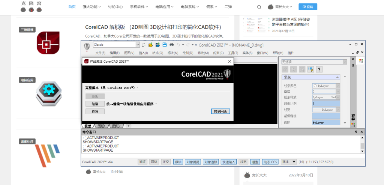Open the 修改(M) menu
Screen dimensions: 384x185
(203, 53)
